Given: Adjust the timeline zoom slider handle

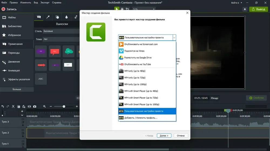Looking at the screenshot, I should coord(64,106).
